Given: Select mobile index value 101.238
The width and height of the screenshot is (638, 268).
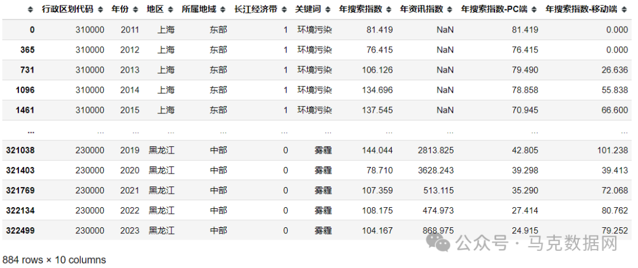Looking at the screenshot, I should tap(613, 150).
